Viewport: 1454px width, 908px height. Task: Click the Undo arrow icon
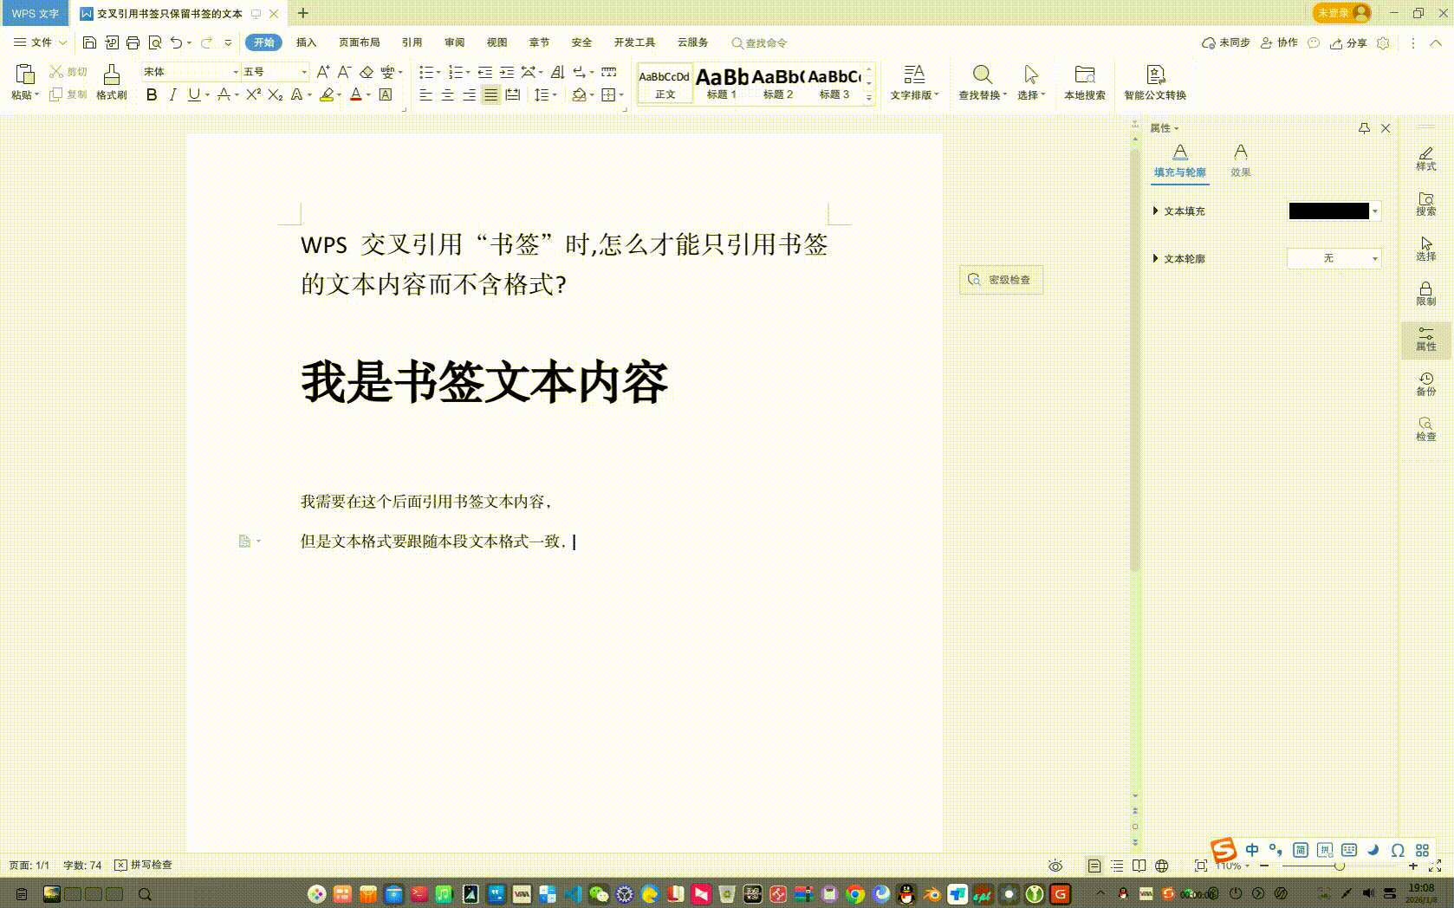pyautogui.click(x=177, y=42)
